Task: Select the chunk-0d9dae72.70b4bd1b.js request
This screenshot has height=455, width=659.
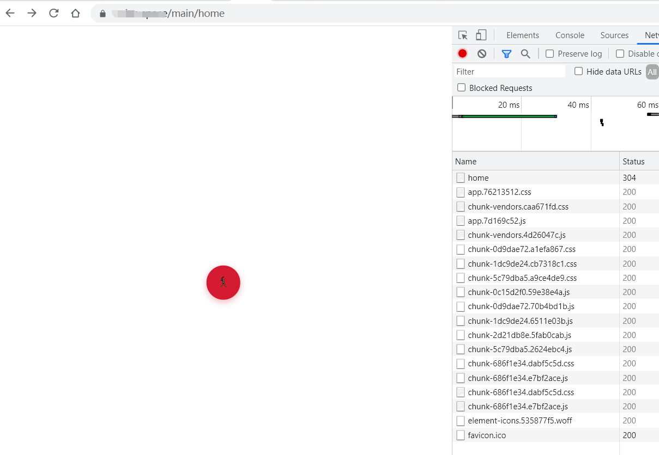Action: coord(555,306)
